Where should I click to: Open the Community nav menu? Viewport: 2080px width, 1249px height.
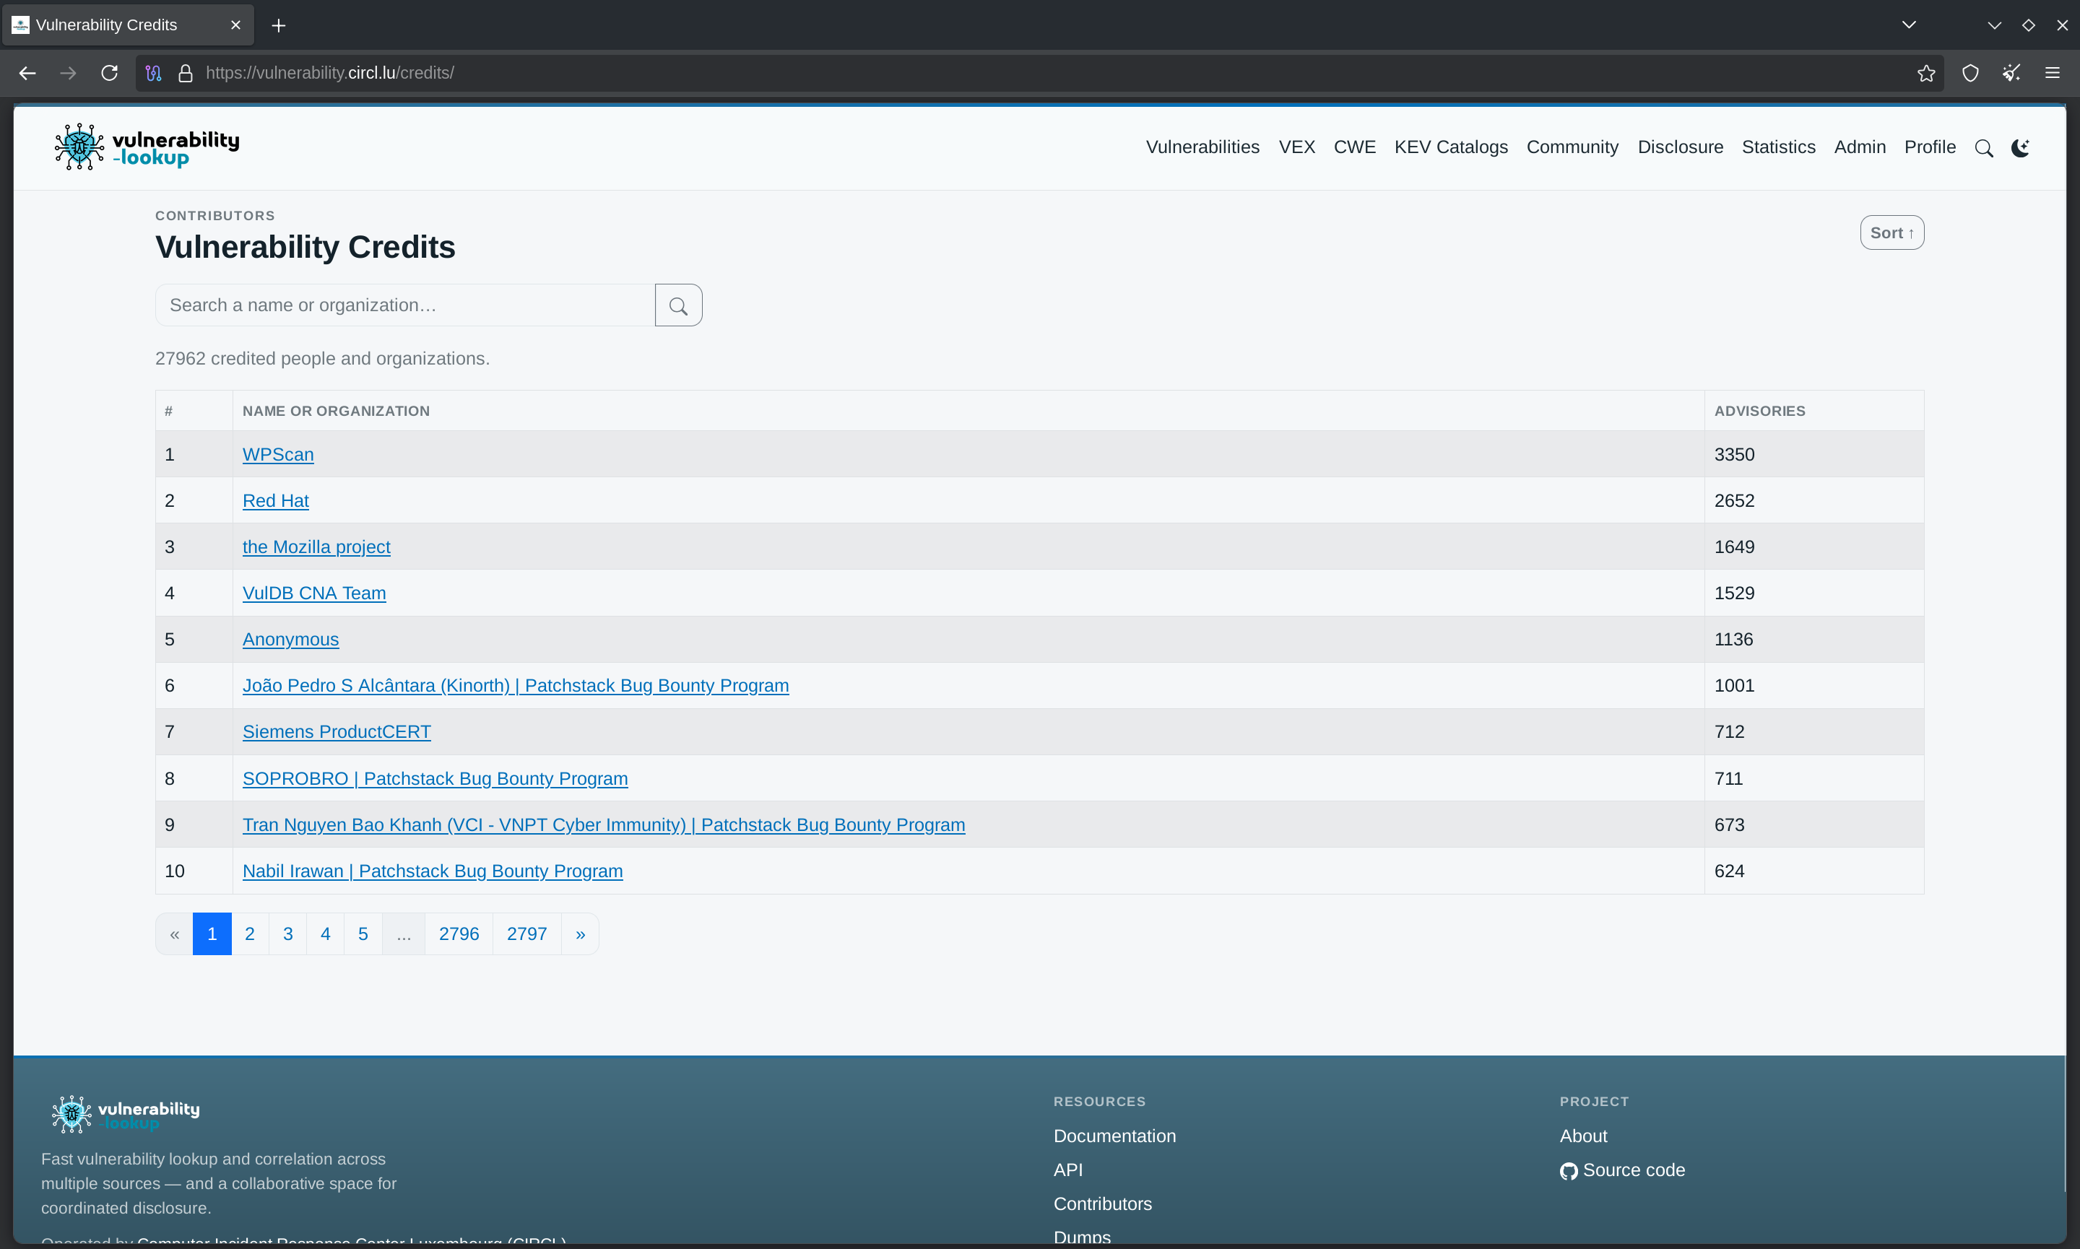point(1572,147)
